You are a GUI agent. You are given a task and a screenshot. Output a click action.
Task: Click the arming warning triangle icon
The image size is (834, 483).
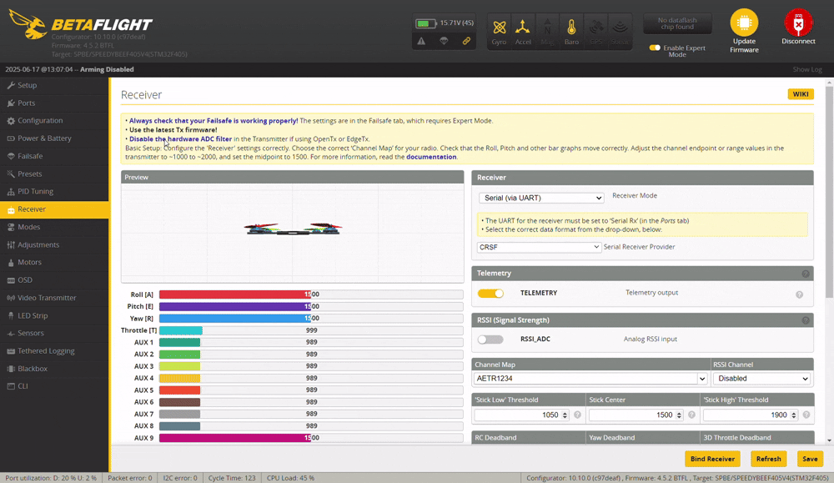[x=421, y=41]
